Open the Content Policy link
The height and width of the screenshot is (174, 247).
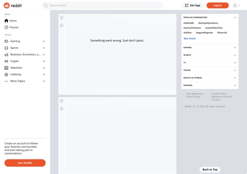pyautogui.click(x=219, y=94)
